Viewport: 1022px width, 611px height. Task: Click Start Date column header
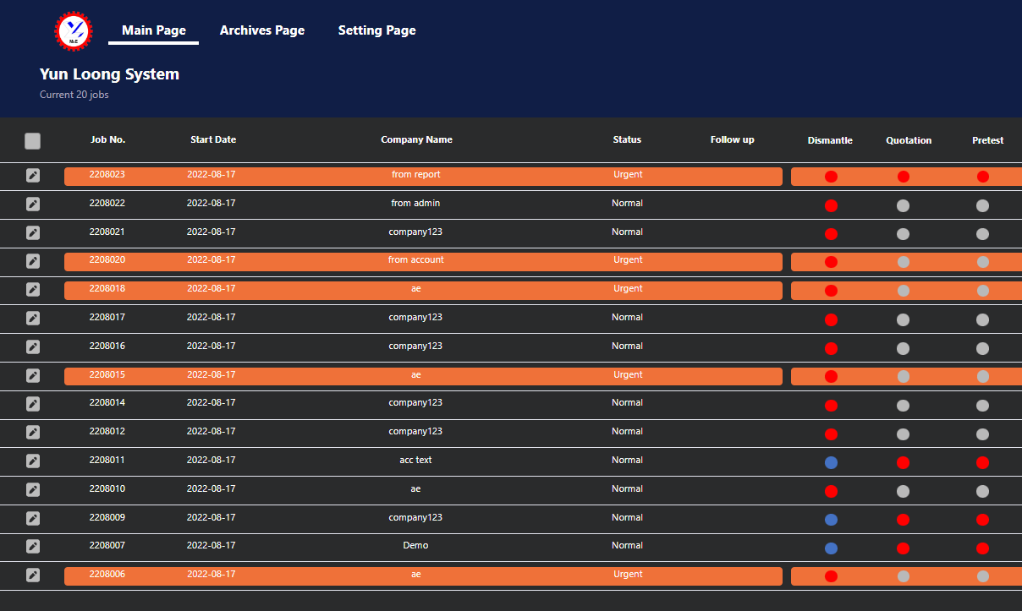(213, 140)
